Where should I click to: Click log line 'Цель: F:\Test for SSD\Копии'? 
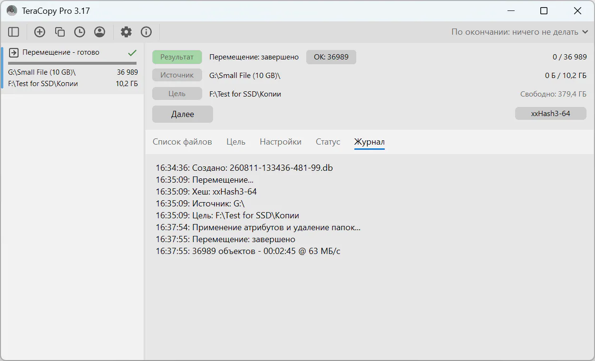[x=228, y=215]
